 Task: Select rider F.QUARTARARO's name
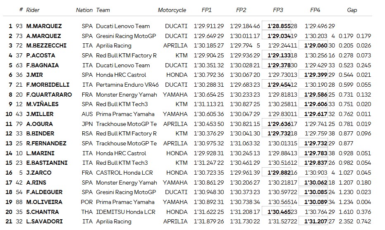tap(49, 95)
